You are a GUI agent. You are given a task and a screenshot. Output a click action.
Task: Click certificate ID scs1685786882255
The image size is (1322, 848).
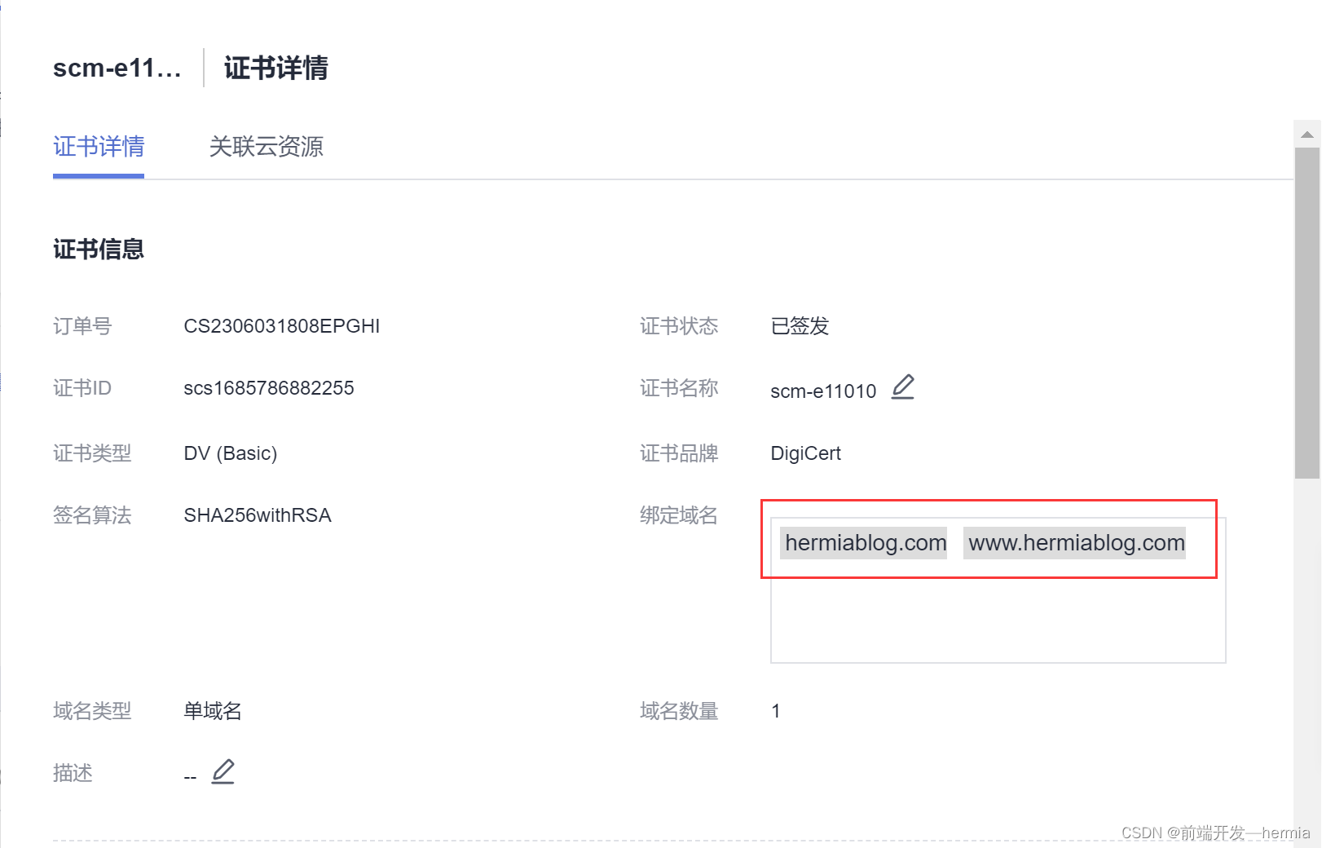pyautogui.click(x=268, y=388)
